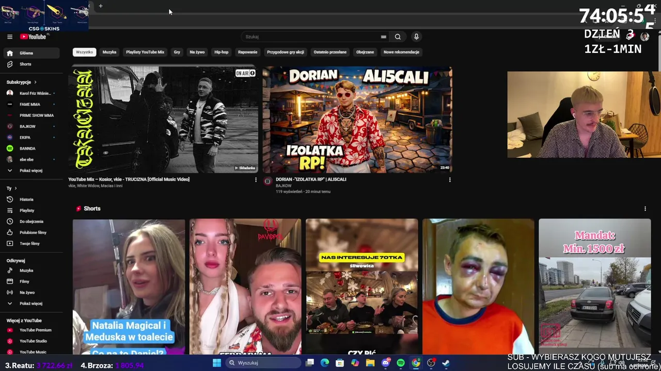Play the TRUCIZNA YouTube Mix thumbnail
Screen dimensions: 661x371
point(163,120)
